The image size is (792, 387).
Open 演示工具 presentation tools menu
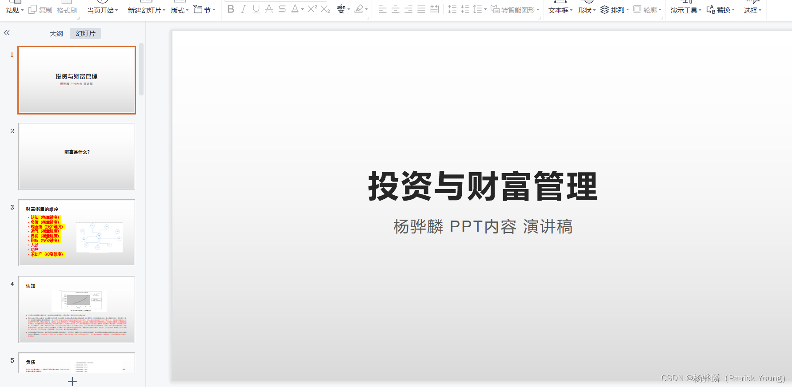686,10
